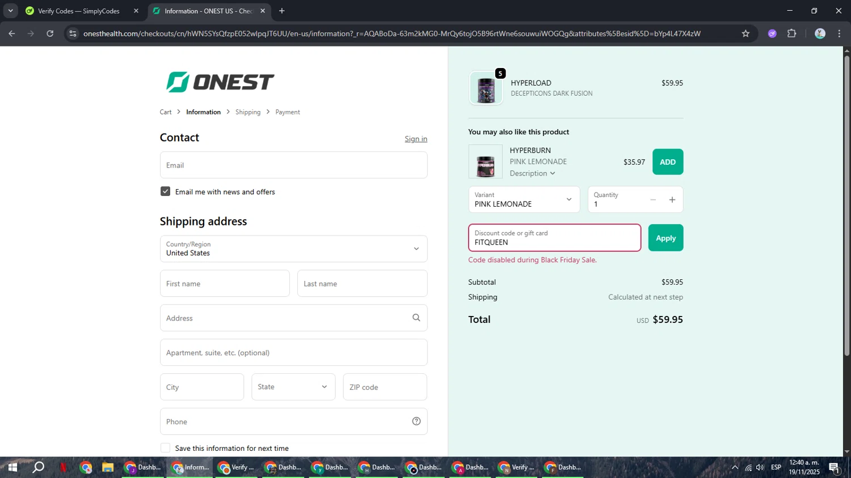Screen dimensions: 851x478
Task: Bookmark this page with the star icon
Action: pos(745,33)
